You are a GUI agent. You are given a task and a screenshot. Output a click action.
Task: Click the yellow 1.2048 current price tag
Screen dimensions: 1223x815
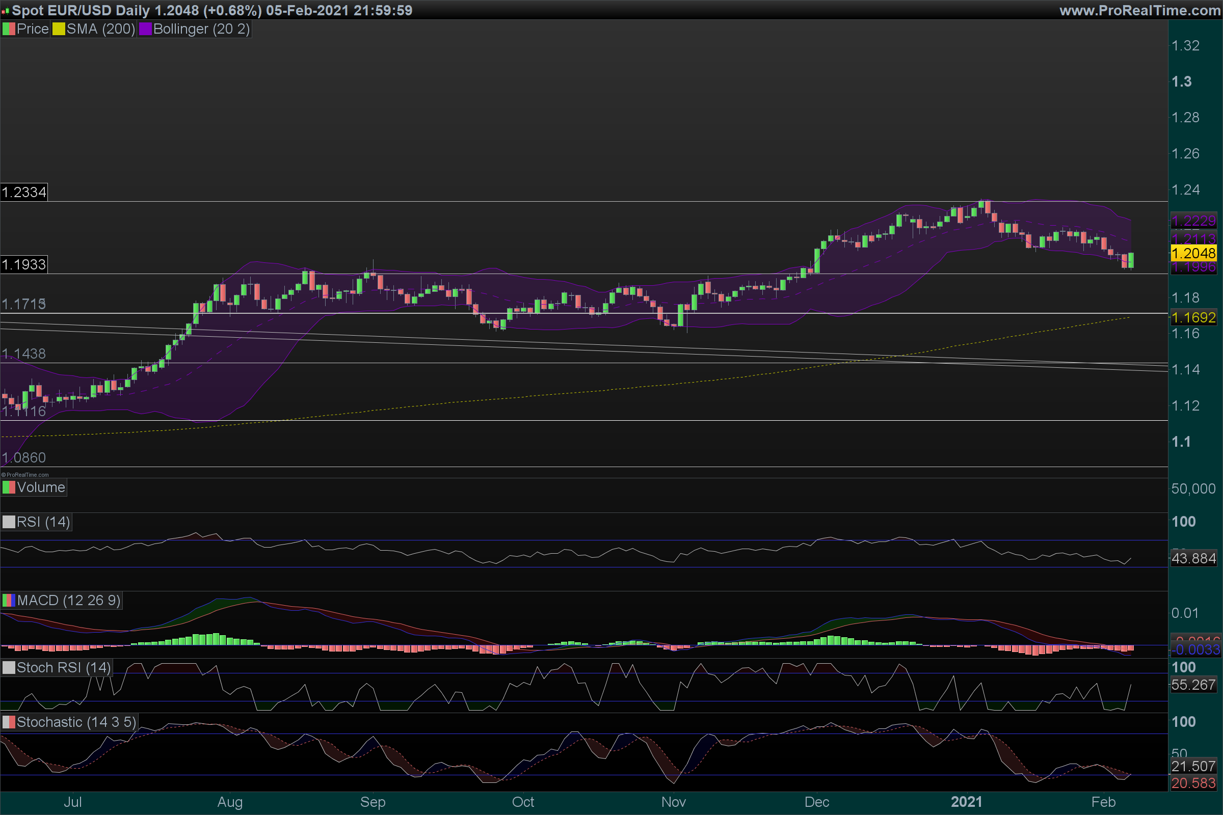click(x=1193, y=254)
